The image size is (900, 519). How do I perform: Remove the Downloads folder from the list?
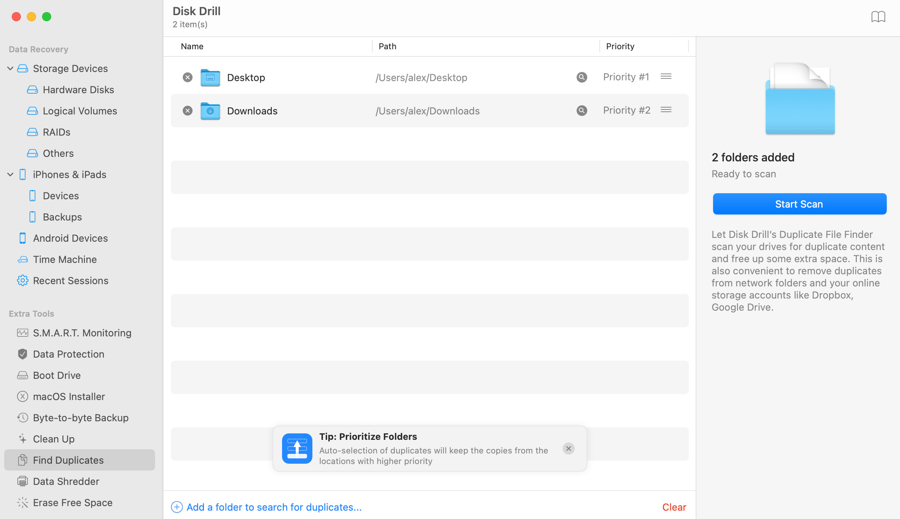point(187,111)
